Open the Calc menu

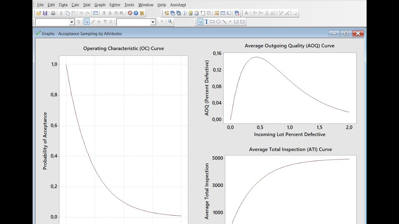pos(75,5)
